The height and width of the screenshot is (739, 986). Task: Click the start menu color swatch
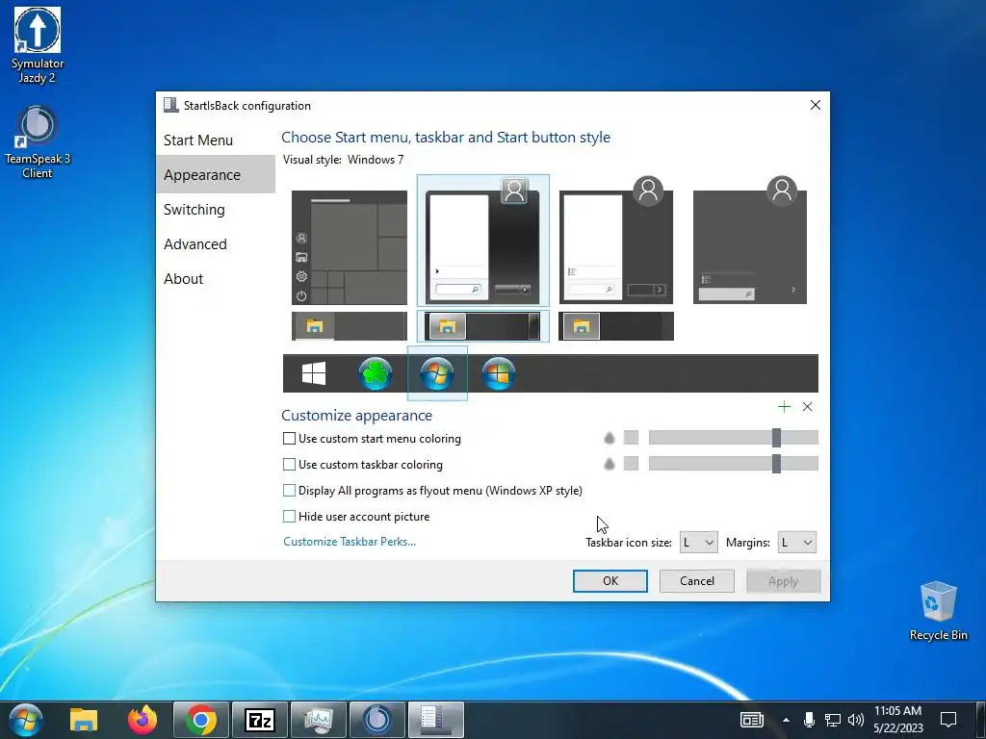631,438
